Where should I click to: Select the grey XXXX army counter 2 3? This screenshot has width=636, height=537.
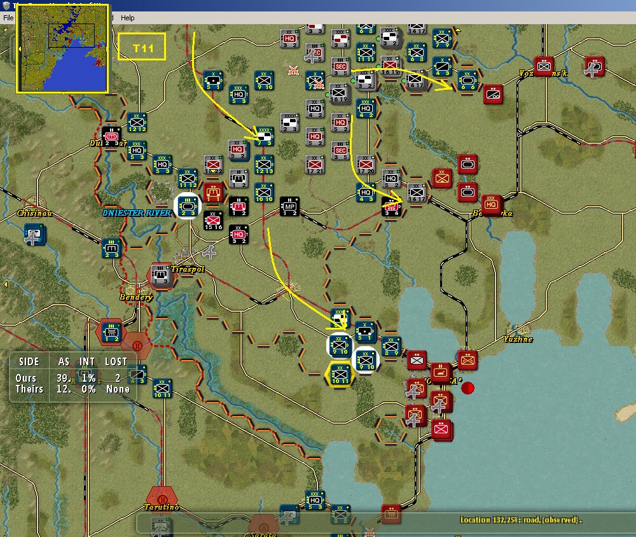click(x=289, y=123)
